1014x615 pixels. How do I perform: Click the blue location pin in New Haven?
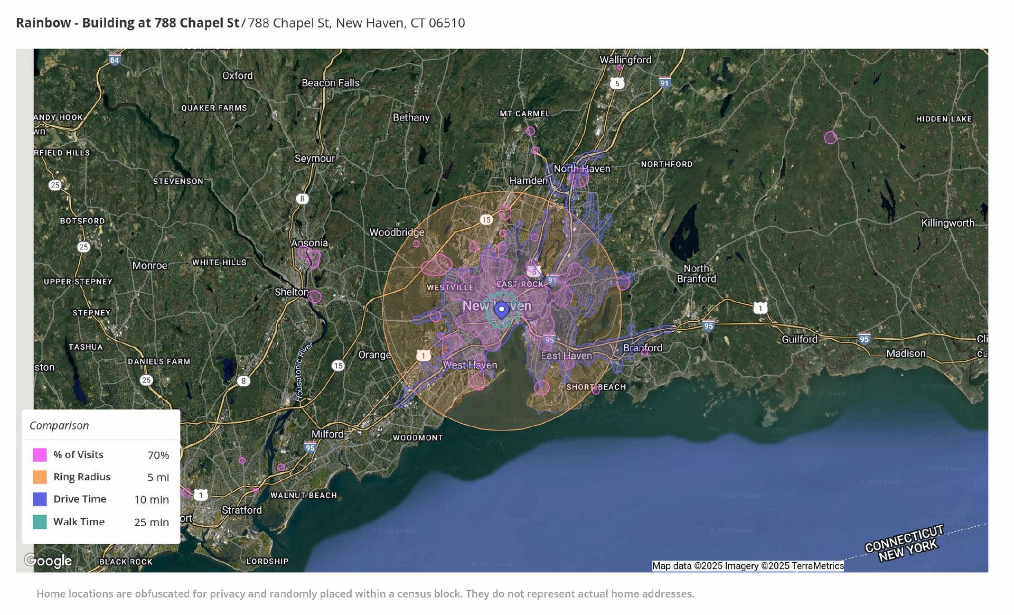coord(501,309)
